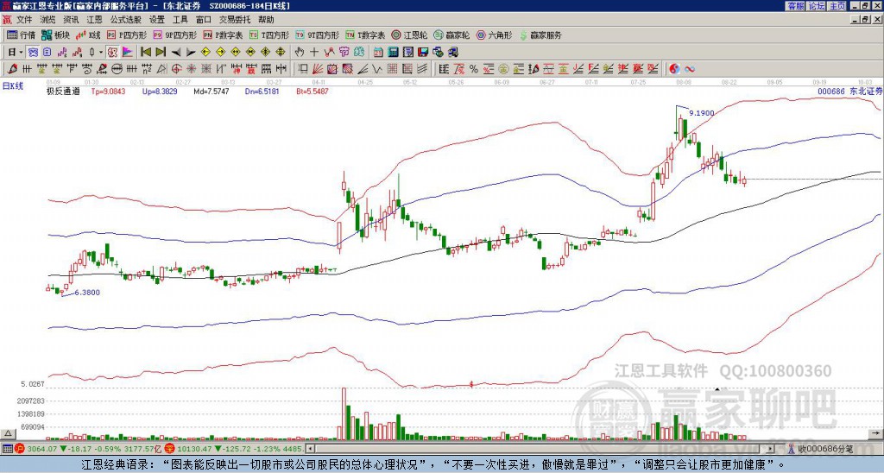Click the Md=7.5747 value
This screenshot has width=884, height=473.
click(x=212, y=91)
